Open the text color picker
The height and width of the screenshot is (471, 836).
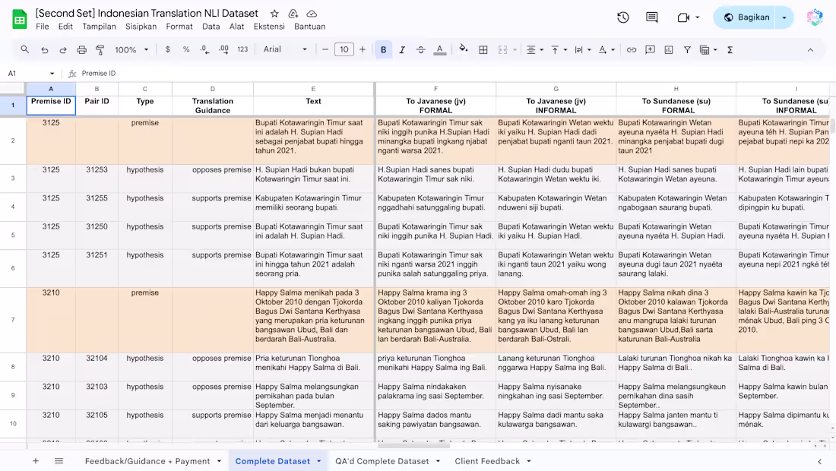440,49
